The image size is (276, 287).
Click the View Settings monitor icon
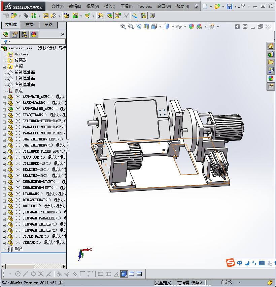point(212,27)
